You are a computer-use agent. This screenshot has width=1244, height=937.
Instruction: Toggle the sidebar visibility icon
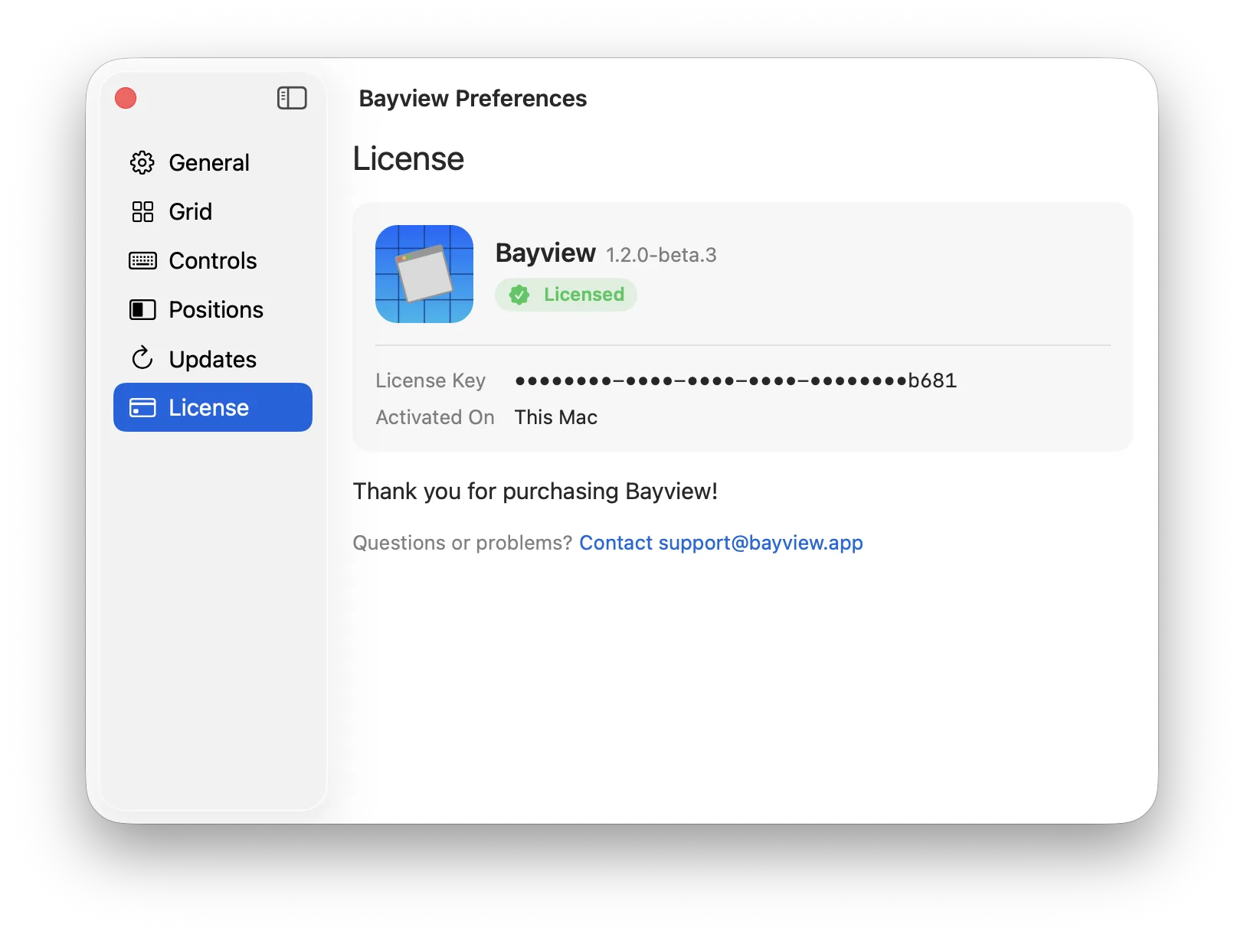[x=292, y=98]
